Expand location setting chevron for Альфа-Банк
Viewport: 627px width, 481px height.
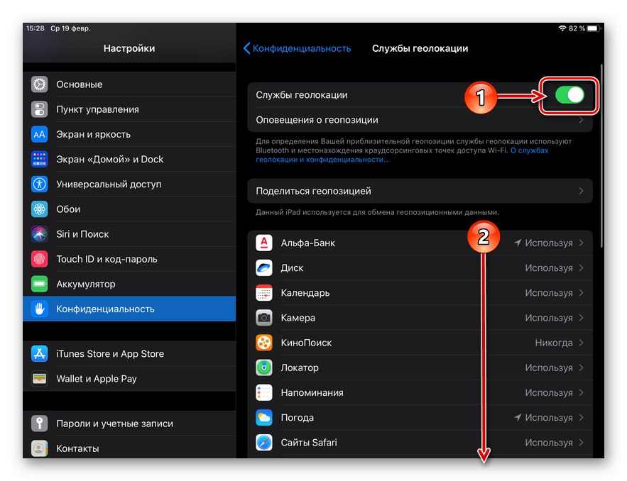point(581,243)
